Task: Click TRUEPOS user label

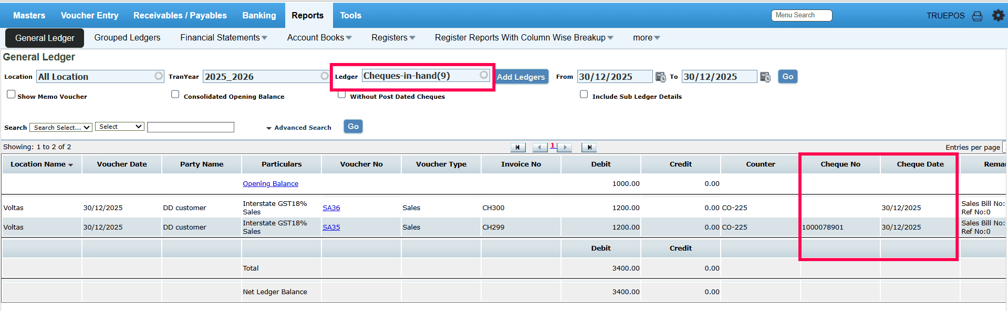Action: pos(945,16)
